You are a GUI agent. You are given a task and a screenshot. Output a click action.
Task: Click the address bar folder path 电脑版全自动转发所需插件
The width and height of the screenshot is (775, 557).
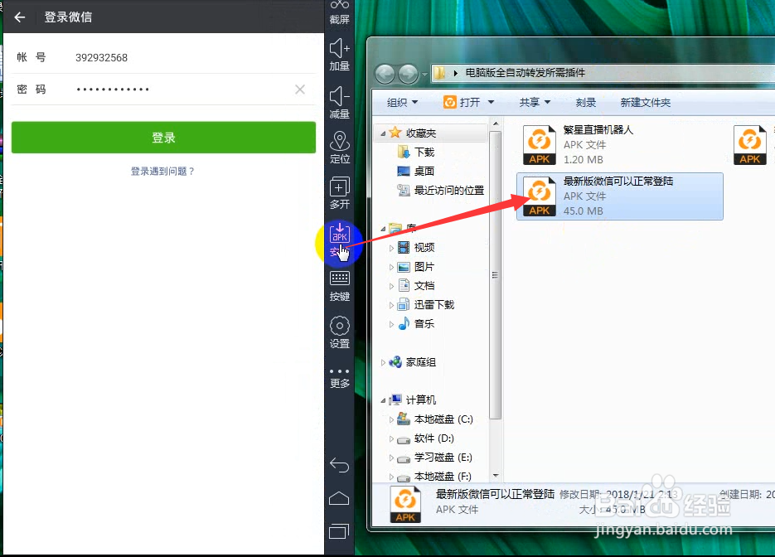coord(525,73)
